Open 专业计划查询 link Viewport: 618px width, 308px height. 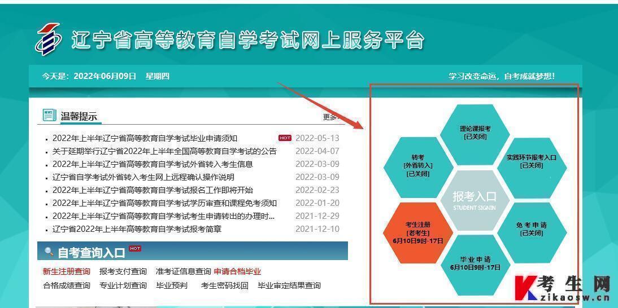click(x=123, y=285)
